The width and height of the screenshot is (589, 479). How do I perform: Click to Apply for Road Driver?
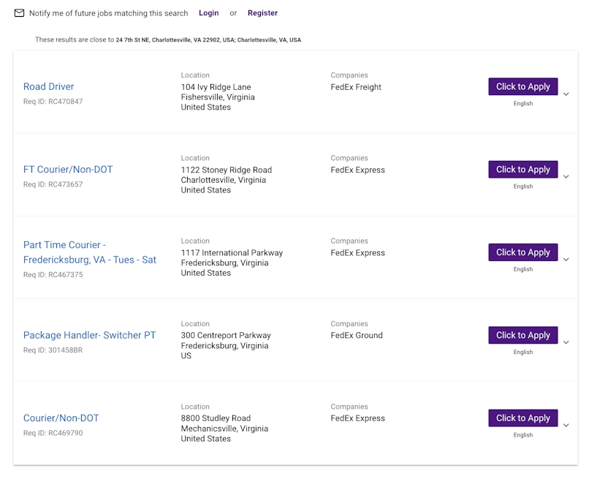[x=522, y=87]
